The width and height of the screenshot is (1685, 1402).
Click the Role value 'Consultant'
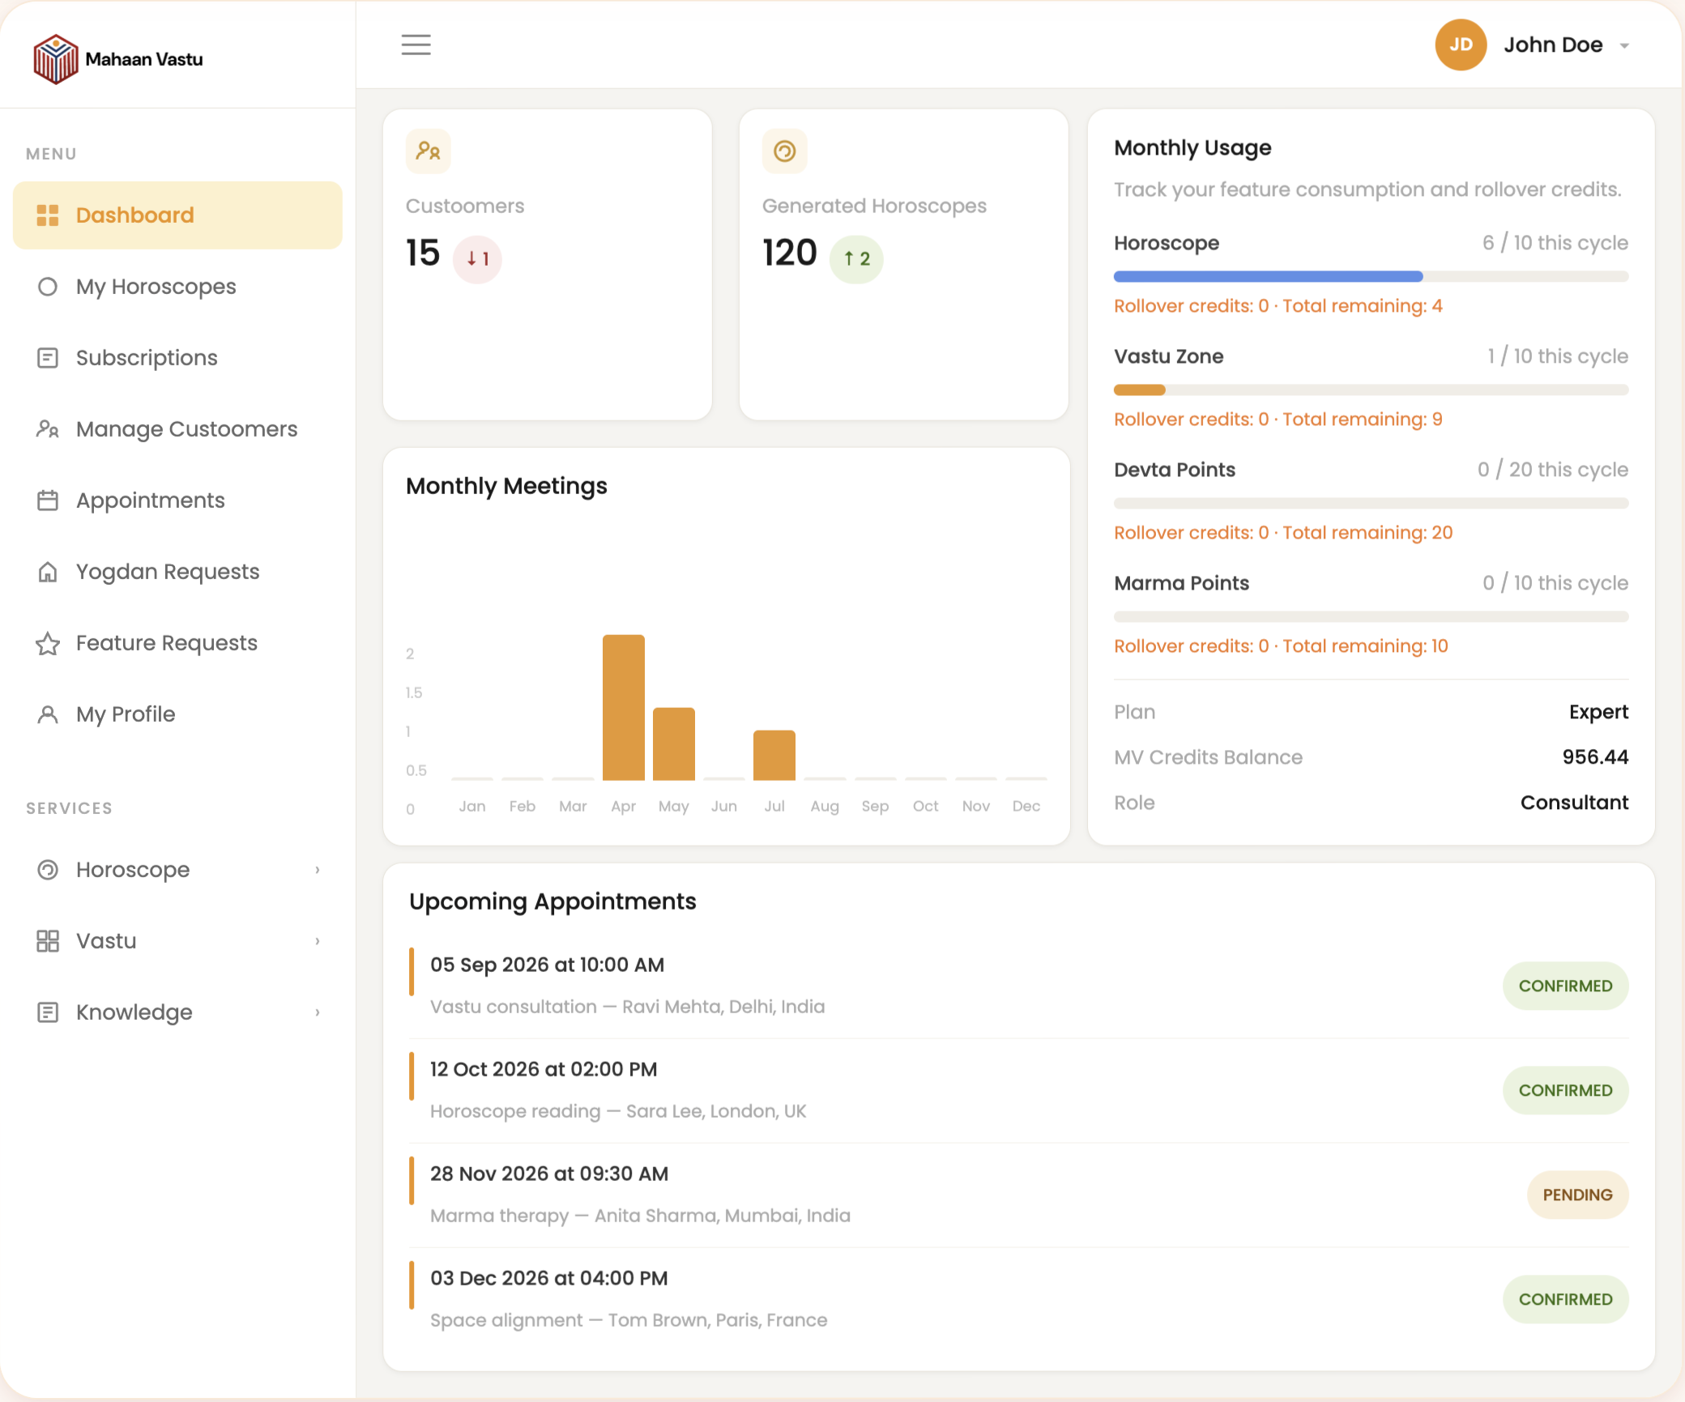[1574, 803]
